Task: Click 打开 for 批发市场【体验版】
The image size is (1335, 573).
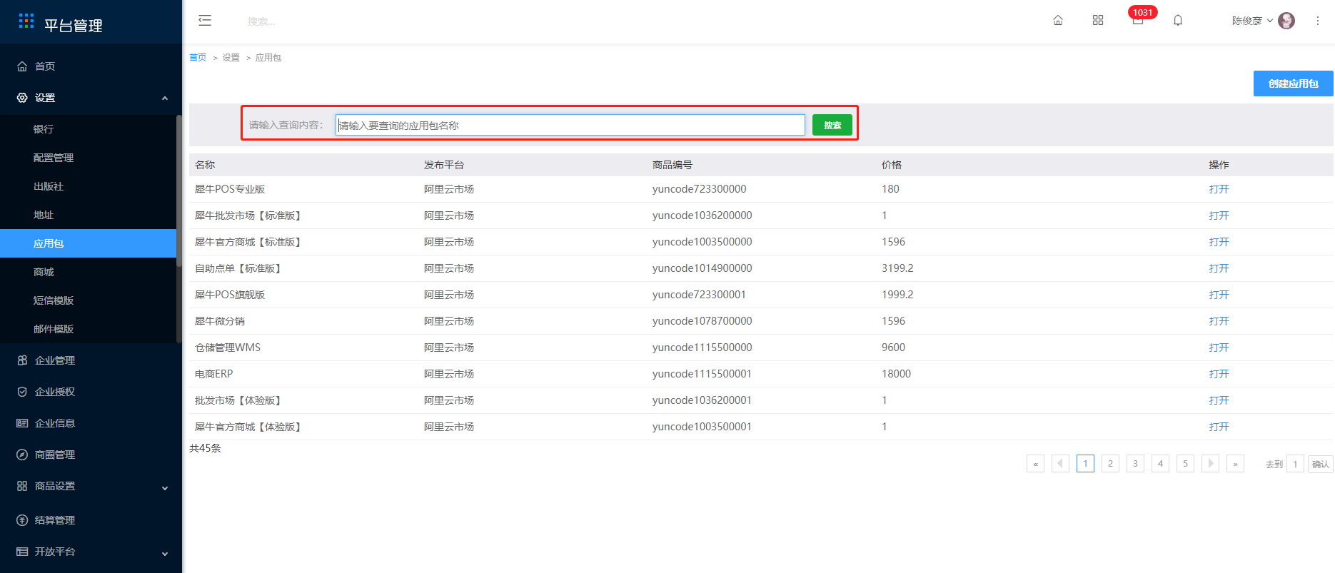Action: 1219,400
